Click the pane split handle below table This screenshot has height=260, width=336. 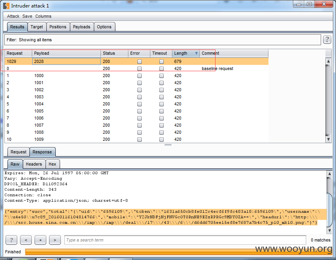[168, 145]
